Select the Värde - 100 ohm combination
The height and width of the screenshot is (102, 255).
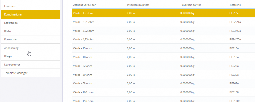point(83,92)
